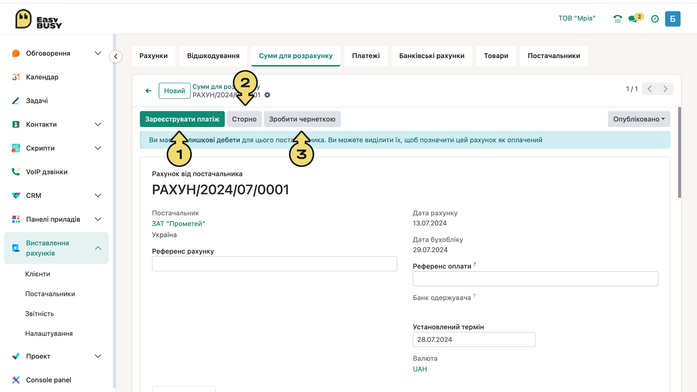The image size is (697, 392).
Task: Focus the Референс оплати input field
Action: coord(535,279)
